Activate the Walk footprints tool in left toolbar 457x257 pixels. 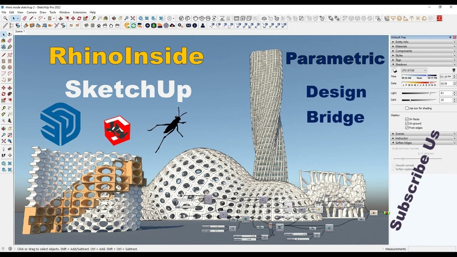(4, 155)
